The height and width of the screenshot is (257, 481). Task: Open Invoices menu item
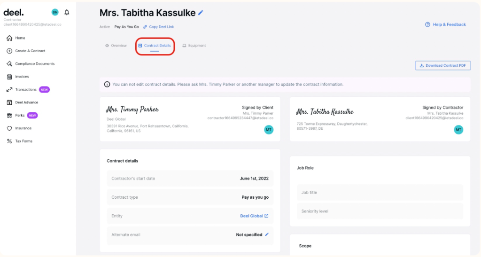tap(22, 77)
